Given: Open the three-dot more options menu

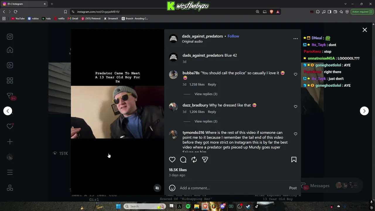Looking at the screenshot, I should point(296,38).
